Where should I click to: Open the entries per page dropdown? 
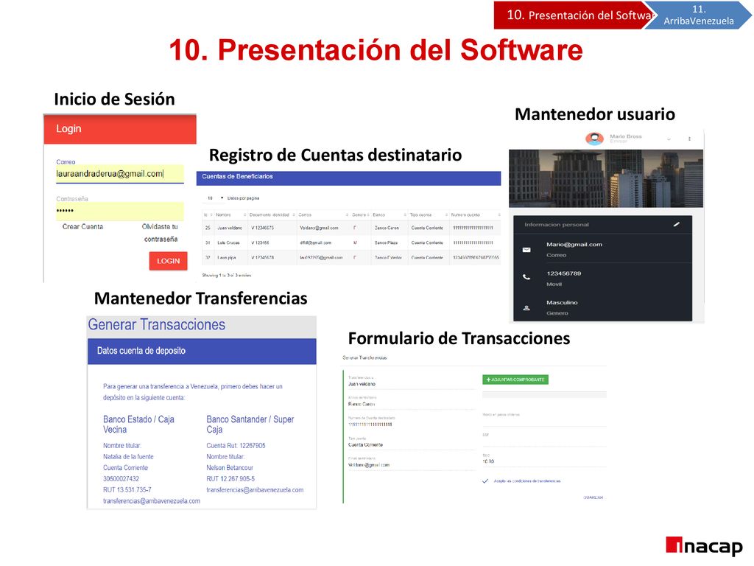(215, 198)
